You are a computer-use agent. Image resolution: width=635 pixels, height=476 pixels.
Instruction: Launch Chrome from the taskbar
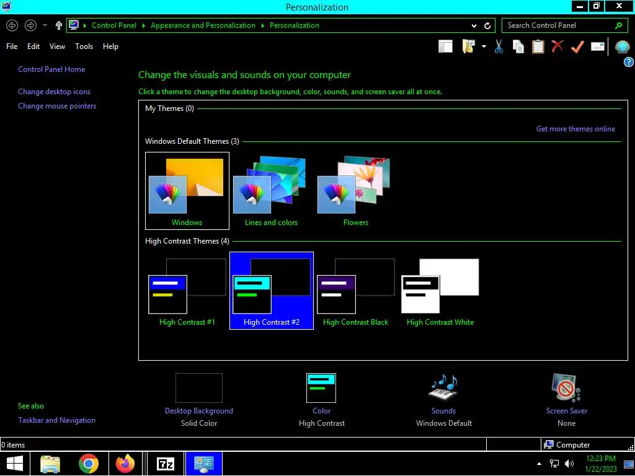(88, 464)
